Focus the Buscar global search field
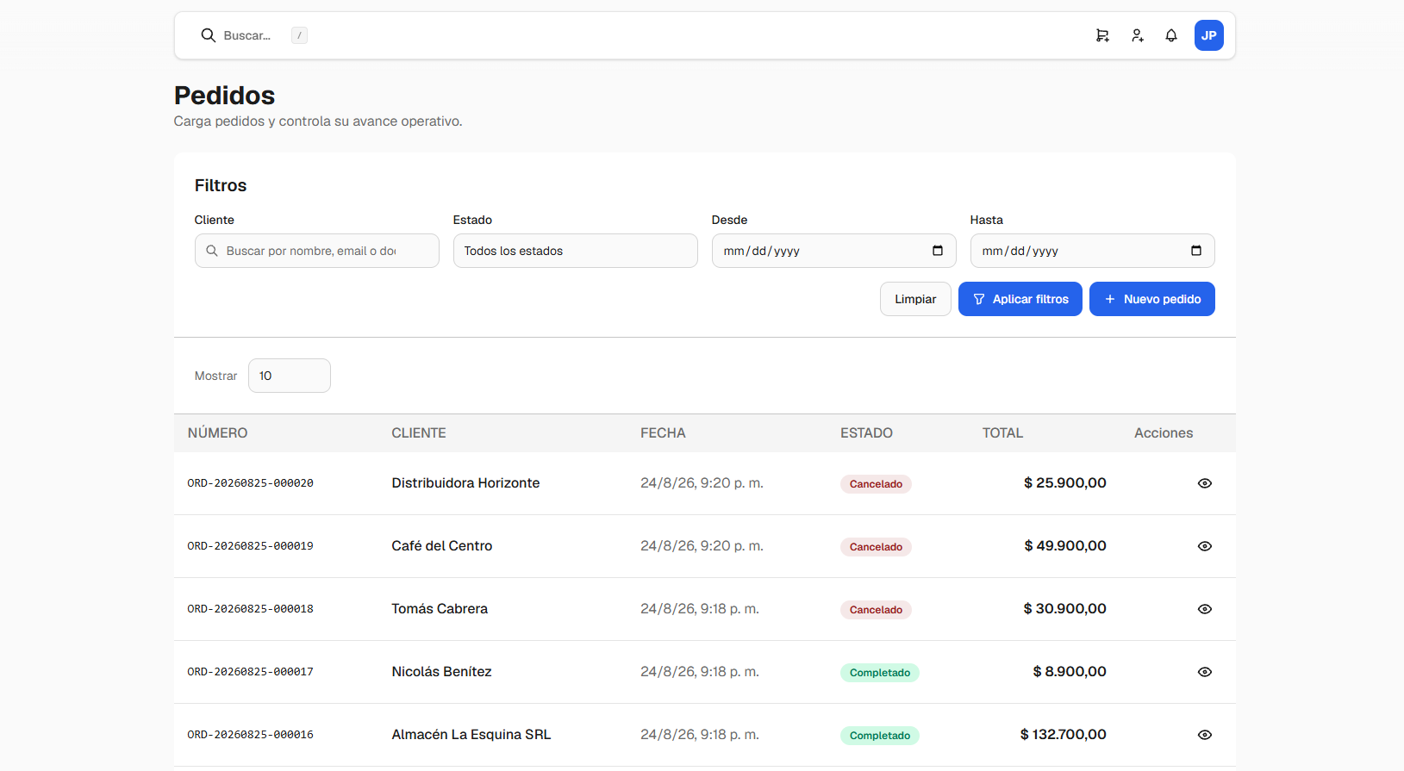 point(247,35)
